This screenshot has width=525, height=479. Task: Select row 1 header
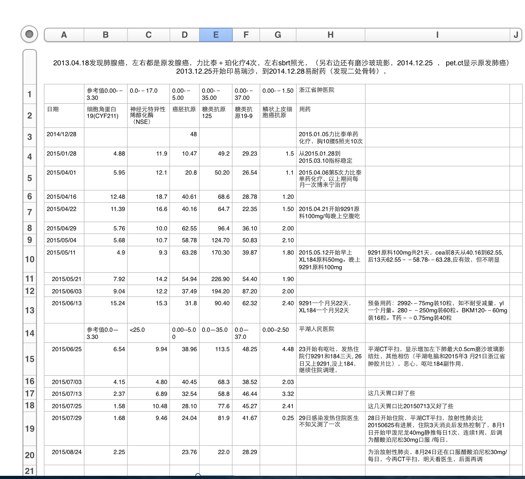[30, 94]
